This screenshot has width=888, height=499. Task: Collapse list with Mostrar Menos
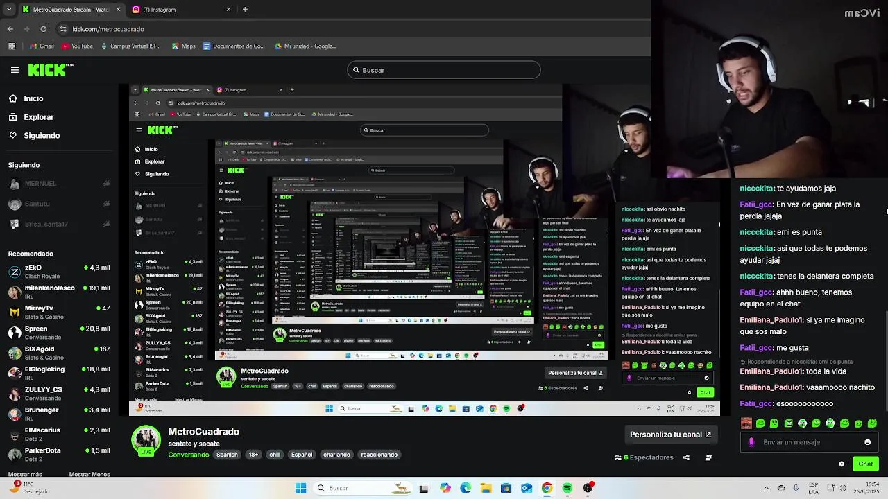pyautogui.click(x=89, y=475)
